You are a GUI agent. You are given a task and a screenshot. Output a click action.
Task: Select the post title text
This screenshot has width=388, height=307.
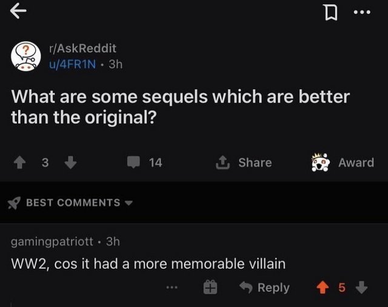tap(180, 107)
